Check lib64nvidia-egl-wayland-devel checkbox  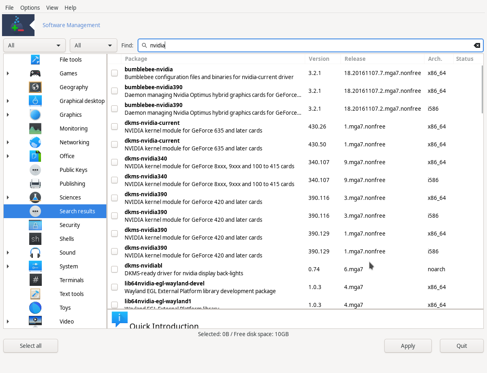pos(114,287)
